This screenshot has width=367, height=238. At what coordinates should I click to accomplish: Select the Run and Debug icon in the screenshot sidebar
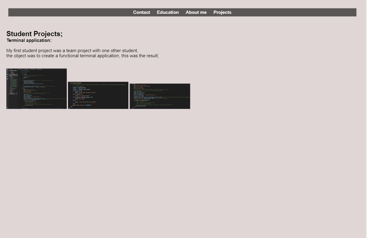[x=8, y=76]
